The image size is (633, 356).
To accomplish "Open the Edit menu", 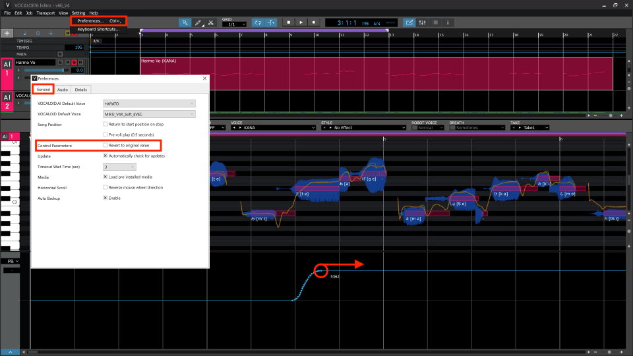I will point(18,13).
